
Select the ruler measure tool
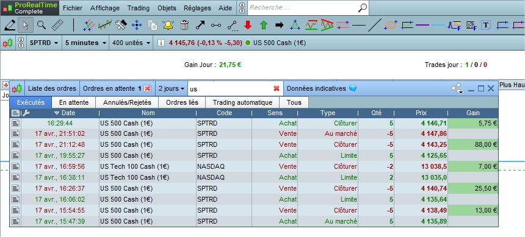[x=57, y=25]
